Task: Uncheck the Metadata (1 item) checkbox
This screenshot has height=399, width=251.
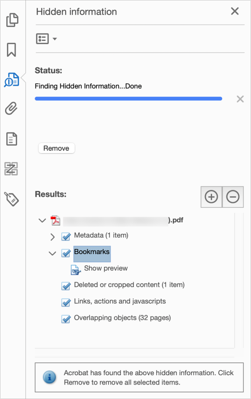Action: pos(66,237)
